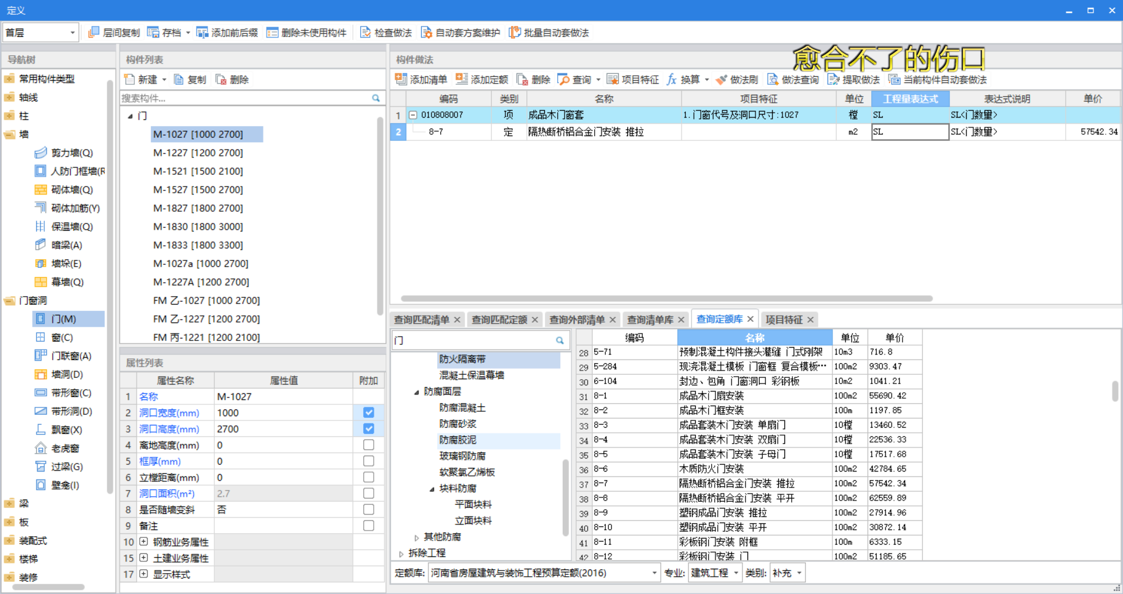Click 名称 column header in quota table

755,337
